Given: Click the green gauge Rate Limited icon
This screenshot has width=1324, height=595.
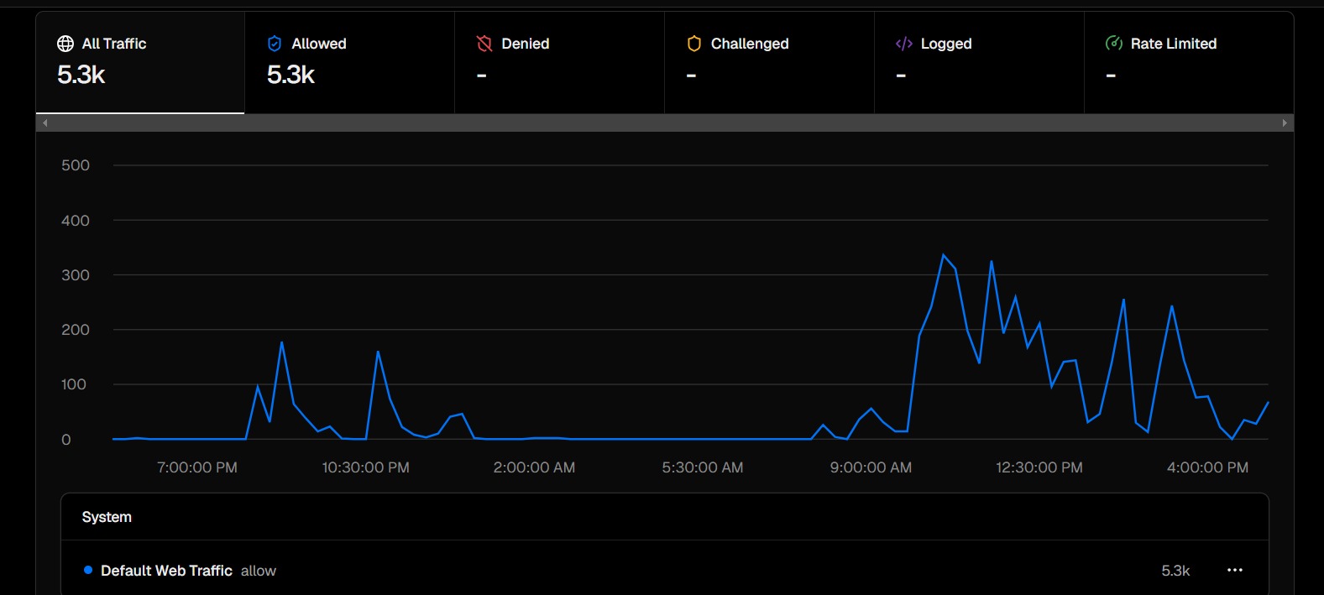Looking at the screenshot, I should pyautogui.click(x=1114, y=44).
